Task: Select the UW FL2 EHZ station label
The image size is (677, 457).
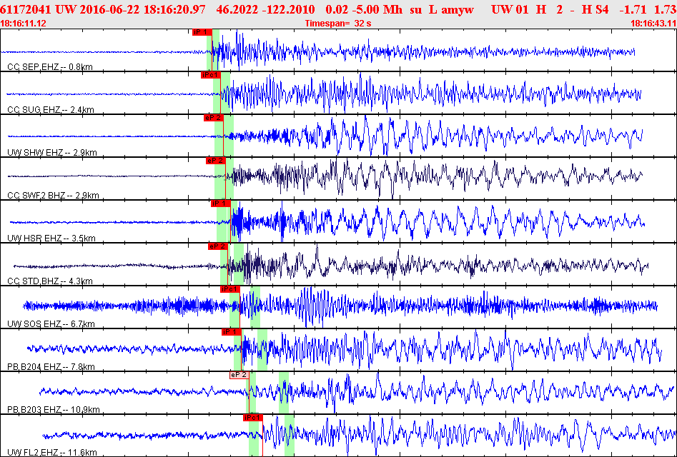Action: (51, 453)
